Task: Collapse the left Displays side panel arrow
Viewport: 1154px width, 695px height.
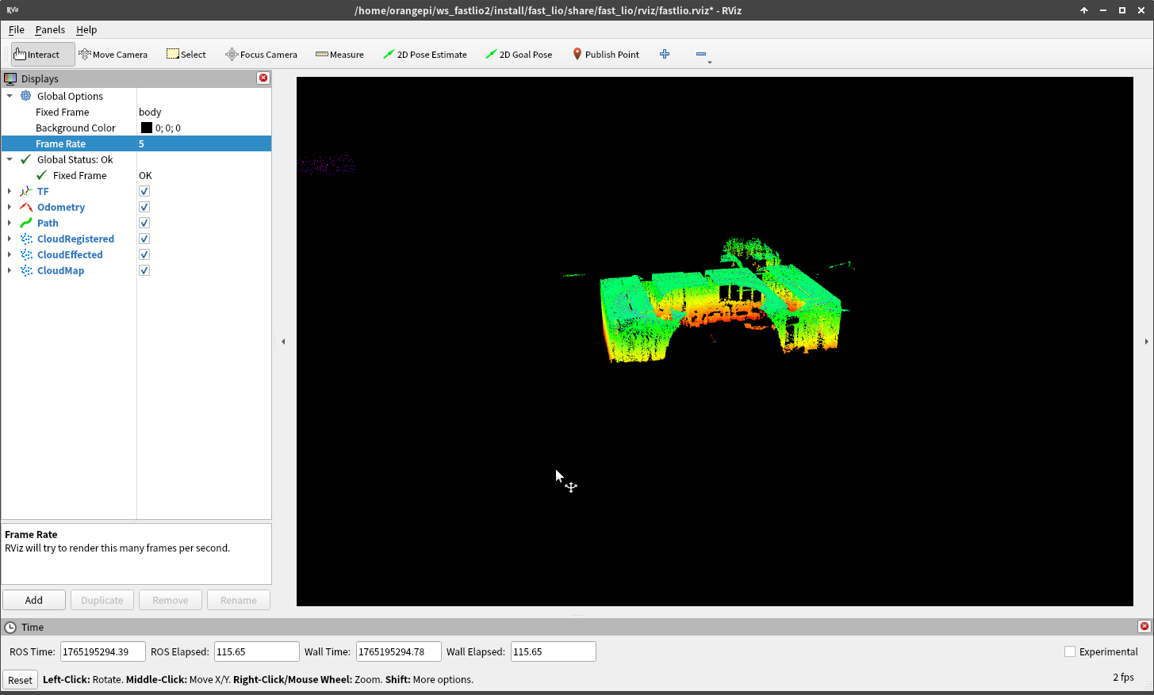Action: [x=283, y=342]
